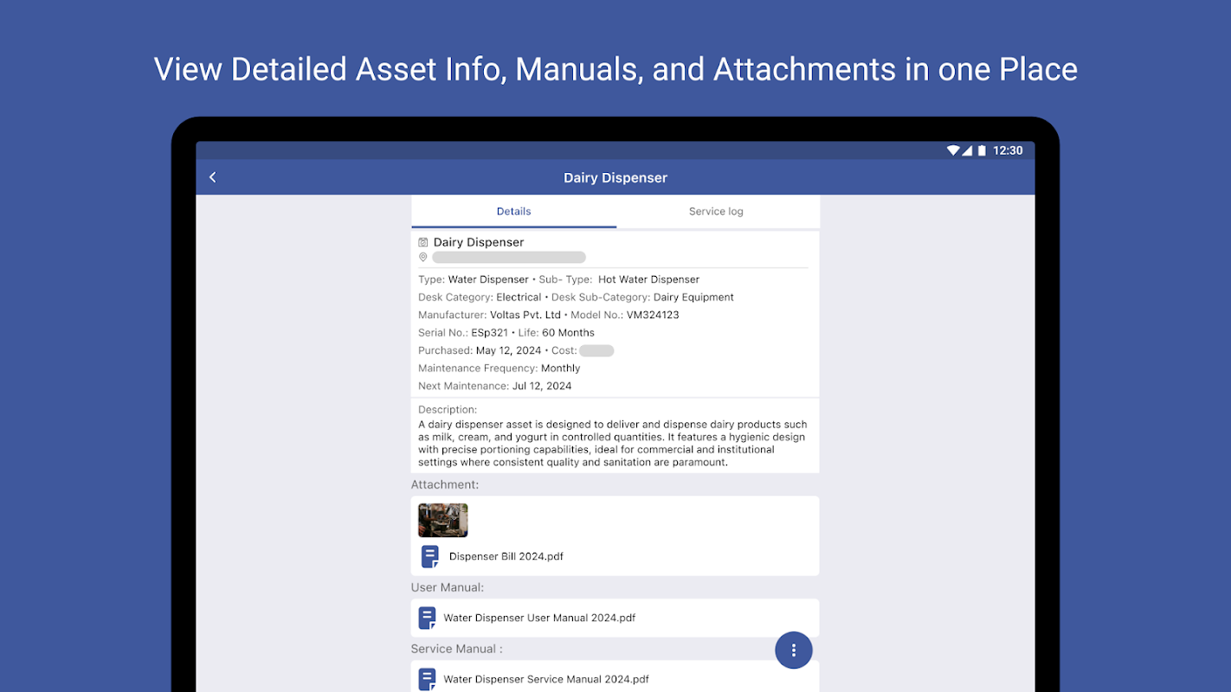Tap the blurred location address bar

tap(509, 257)
